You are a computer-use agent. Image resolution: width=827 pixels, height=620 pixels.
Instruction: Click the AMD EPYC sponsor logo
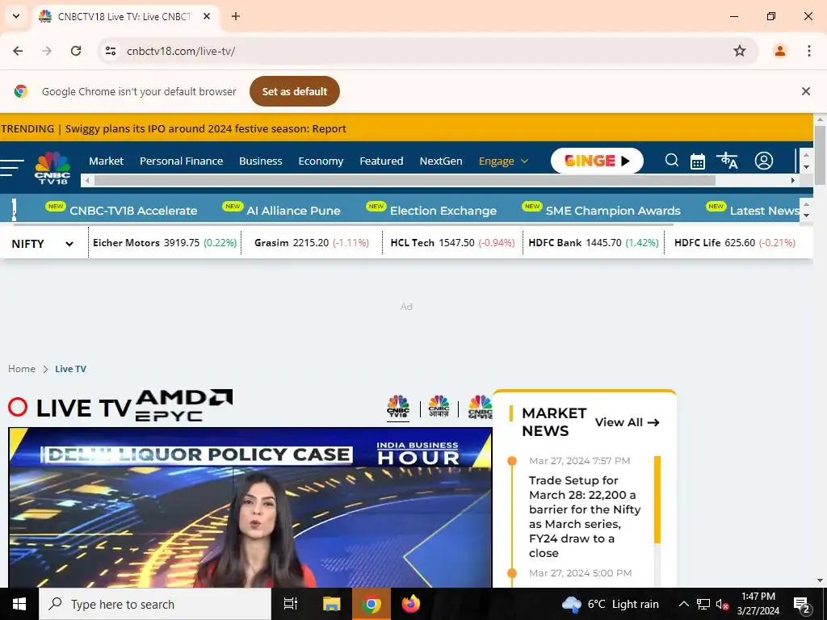[x=184, y=405]
